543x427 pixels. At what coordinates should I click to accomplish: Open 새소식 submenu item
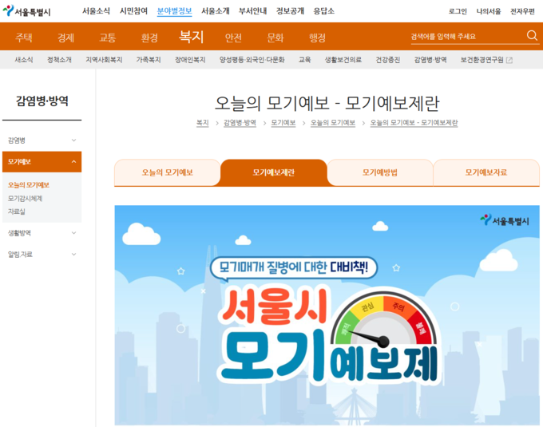point(23,60)
